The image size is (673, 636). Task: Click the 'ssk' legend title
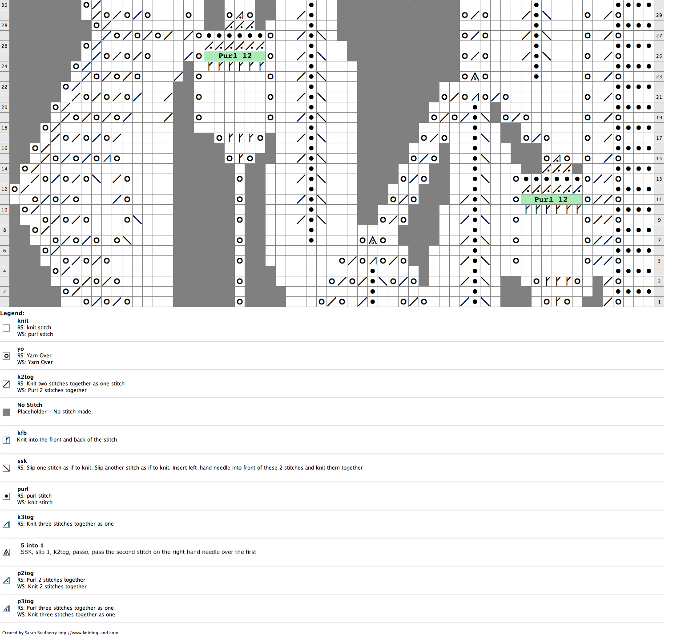pos(22,461)
